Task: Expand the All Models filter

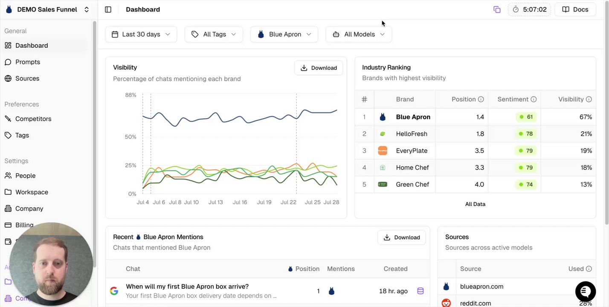Action: tap(359, 34)
